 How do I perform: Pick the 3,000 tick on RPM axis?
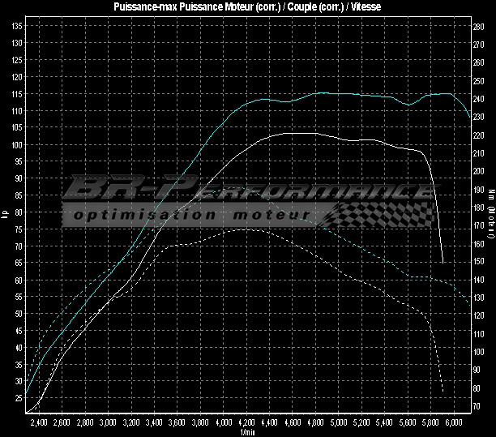(109, 423)
